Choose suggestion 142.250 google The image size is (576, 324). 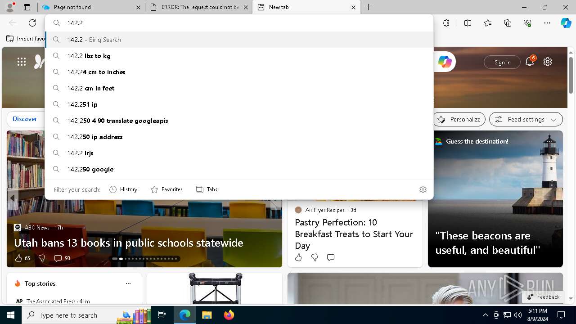(239, 169)
